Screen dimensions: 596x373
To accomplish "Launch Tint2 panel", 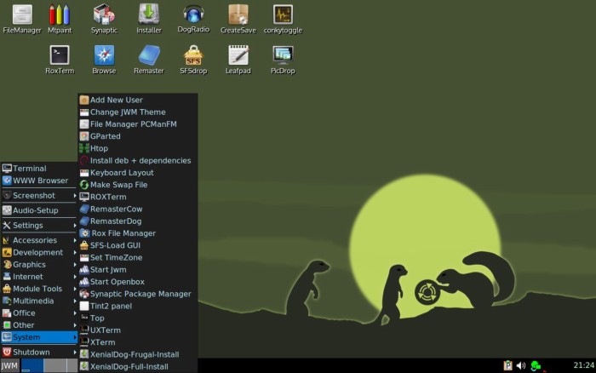I will 138,307.
